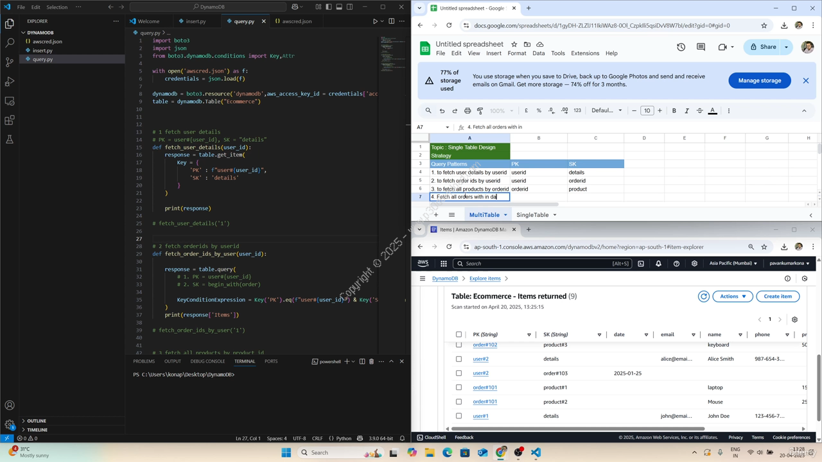Screen dimensions: 822x462
Task: Switch to the insert.py editor tab
Action: pyautogui.click(x=195, y=21)
